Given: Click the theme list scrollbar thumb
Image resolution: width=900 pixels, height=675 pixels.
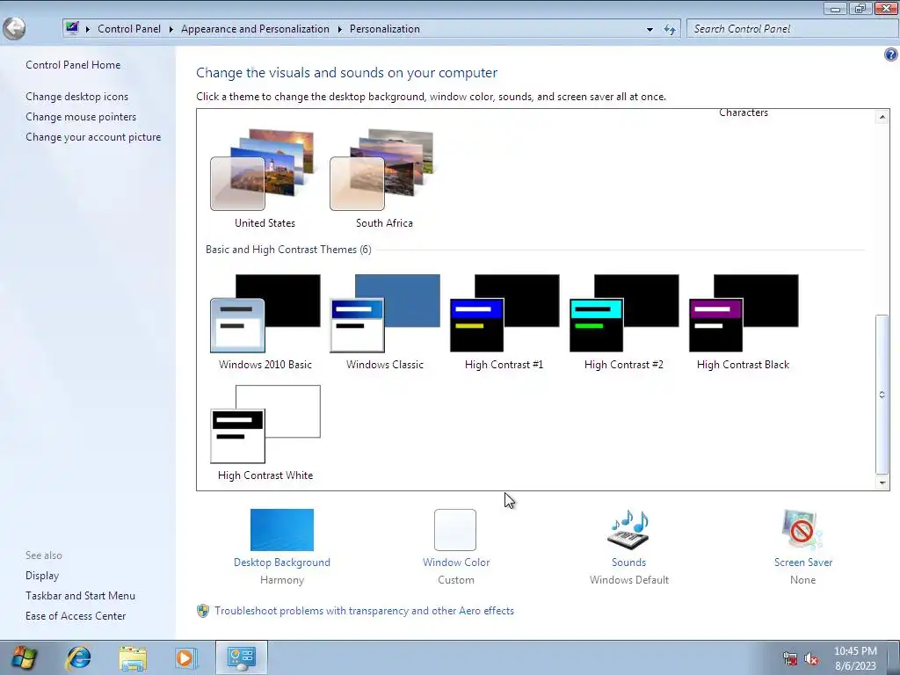Looking at the screenshot, I should [x=882, y=394].
